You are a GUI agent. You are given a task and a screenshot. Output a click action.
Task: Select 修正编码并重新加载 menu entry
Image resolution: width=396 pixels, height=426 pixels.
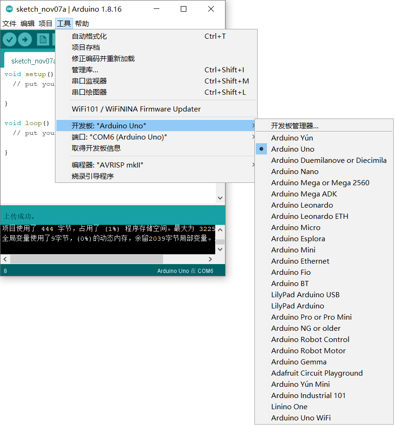coord(156,59)
